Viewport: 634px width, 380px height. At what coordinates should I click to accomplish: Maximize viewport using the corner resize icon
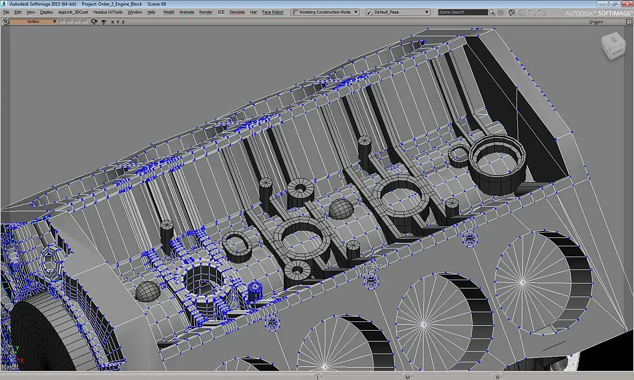(x=629, y=22)
